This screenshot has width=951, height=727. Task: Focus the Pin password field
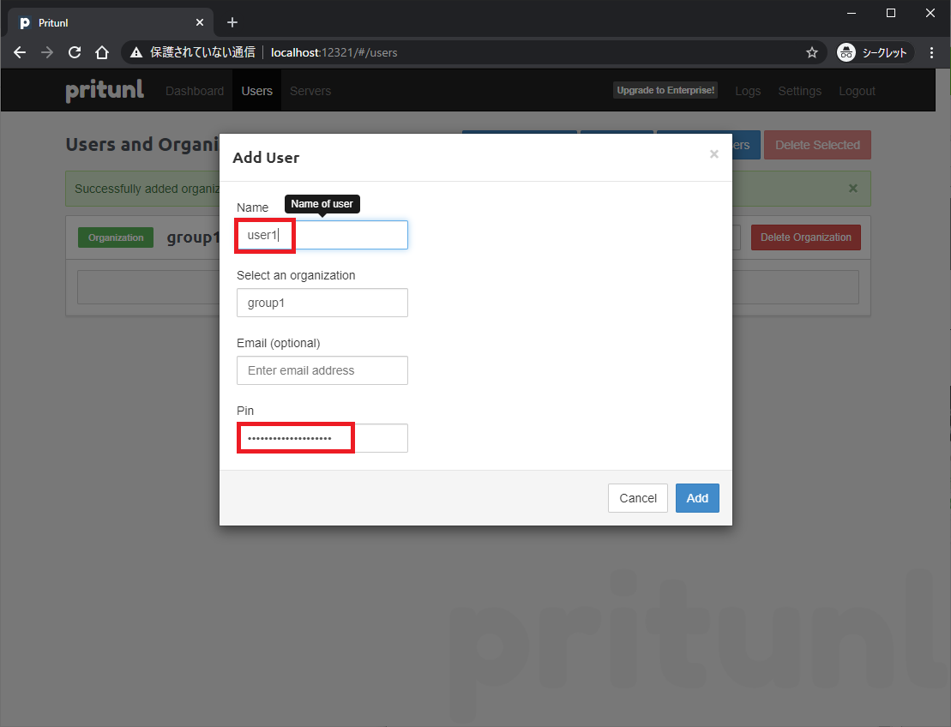click(322, 438)
